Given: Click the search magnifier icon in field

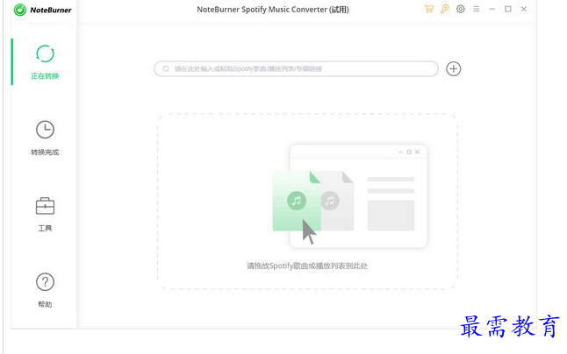Looking at the screenshot, I should click(166, 68).
